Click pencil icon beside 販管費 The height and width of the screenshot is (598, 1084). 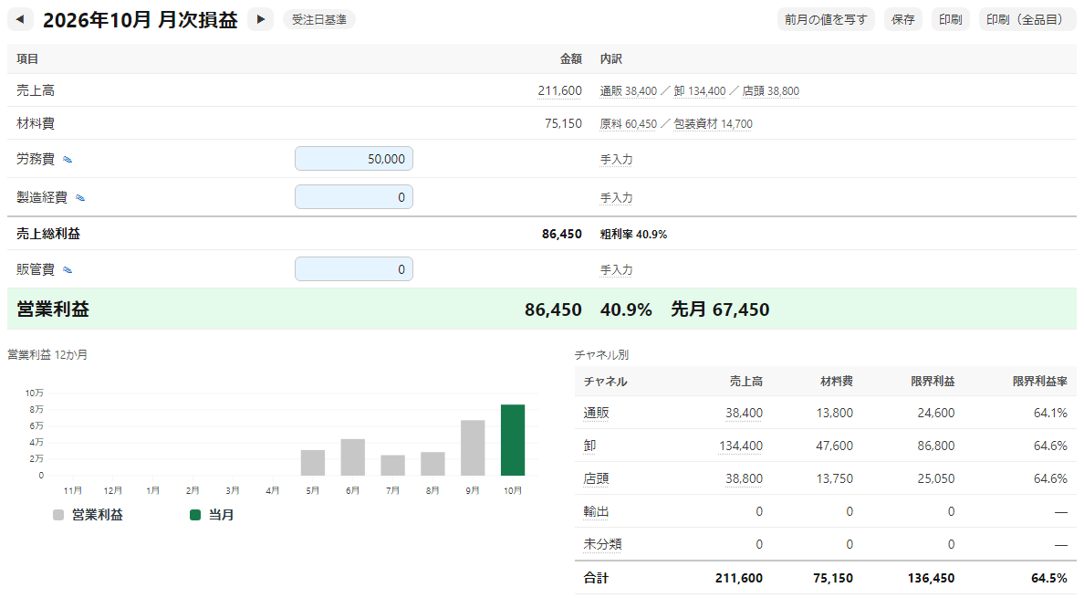coord(68,270)
